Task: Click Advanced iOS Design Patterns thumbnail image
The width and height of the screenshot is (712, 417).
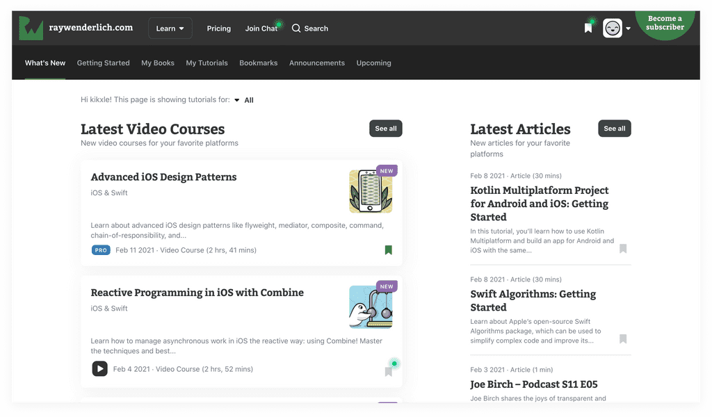Action: pyautogui.click(x=371, y=191)
